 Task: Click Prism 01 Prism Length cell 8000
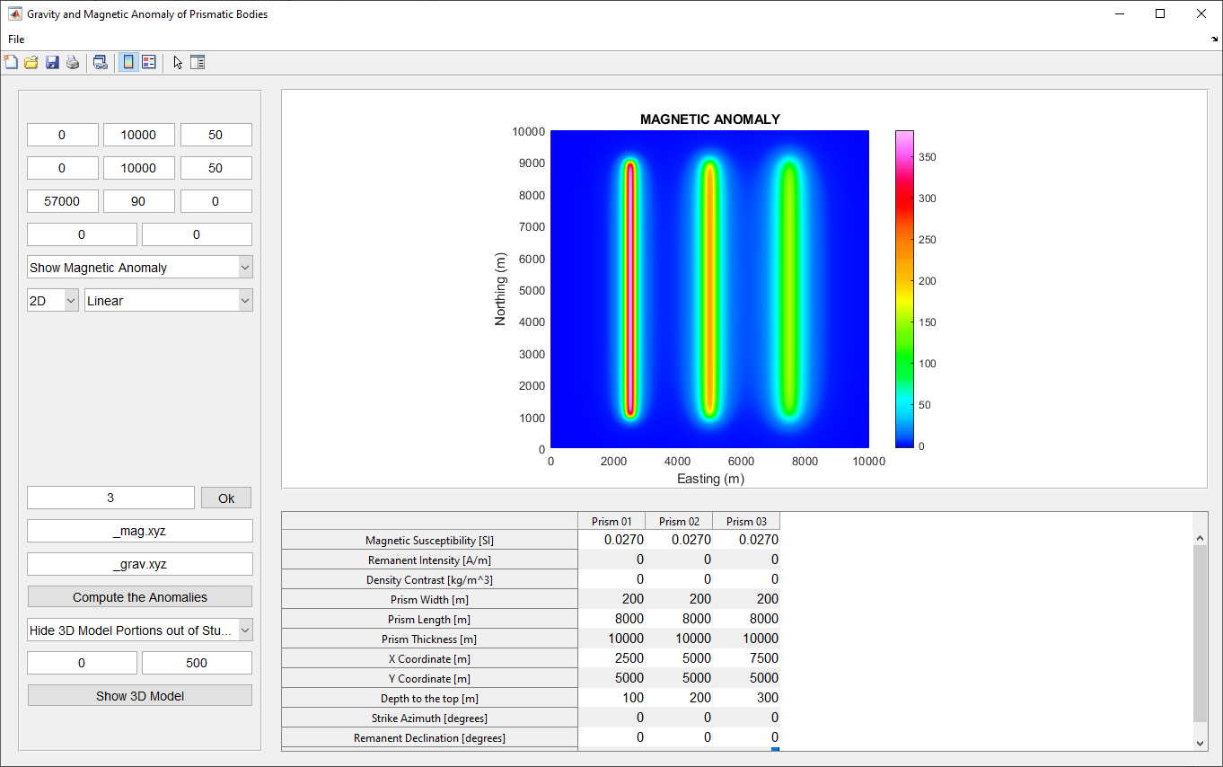tap(611, 619)
